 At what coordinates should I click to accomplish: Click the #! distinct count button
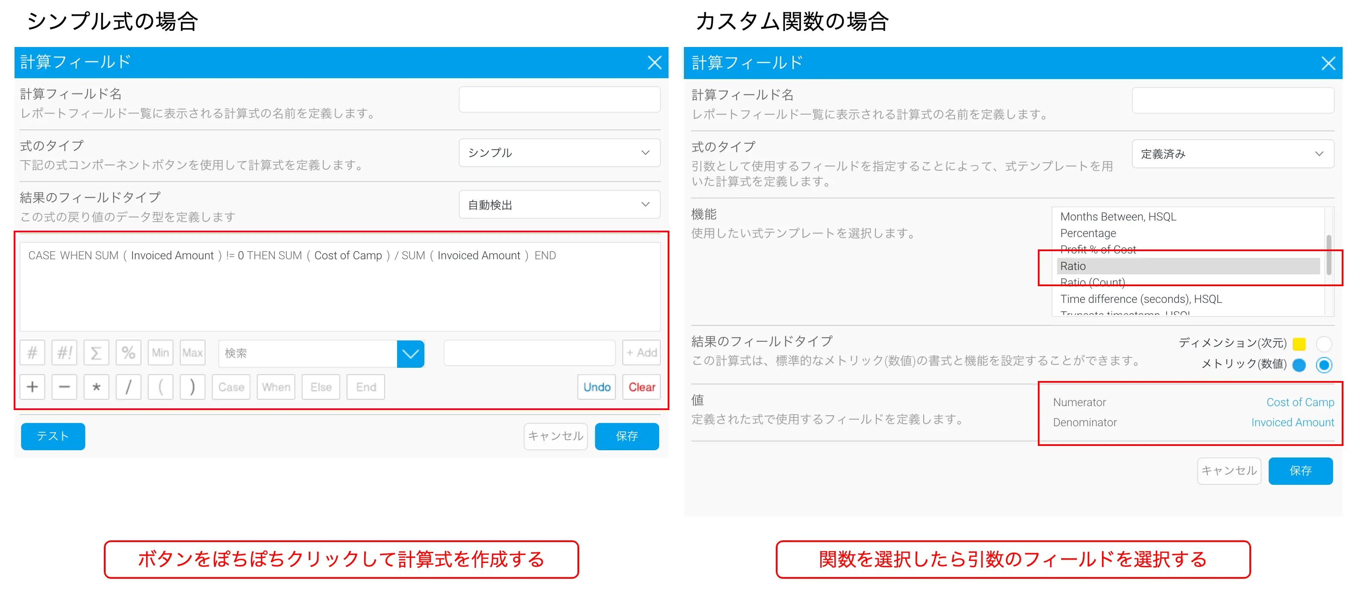tap(64, 352)
